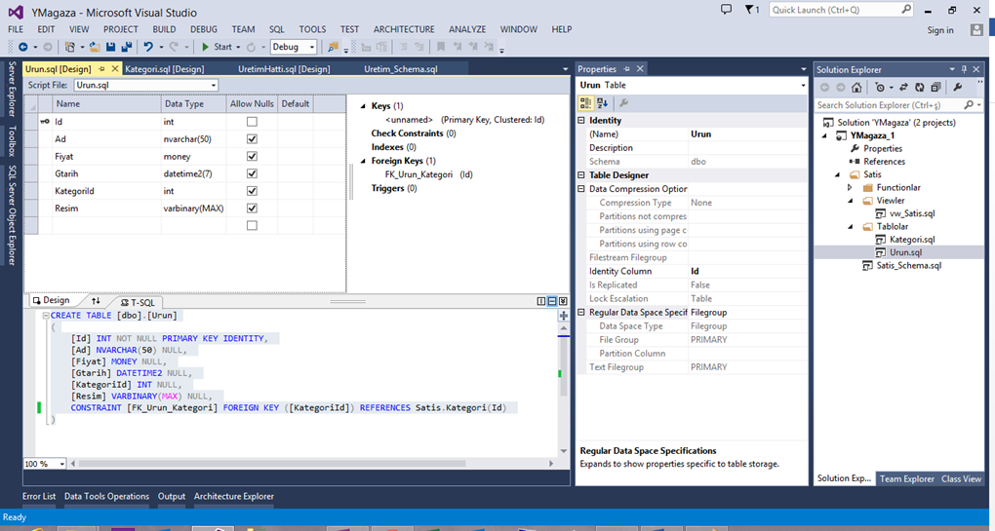Toggle Allow Nulls checkbox for Ad column
This screenshot has width=995, height=531.
(x=252, y=138)
